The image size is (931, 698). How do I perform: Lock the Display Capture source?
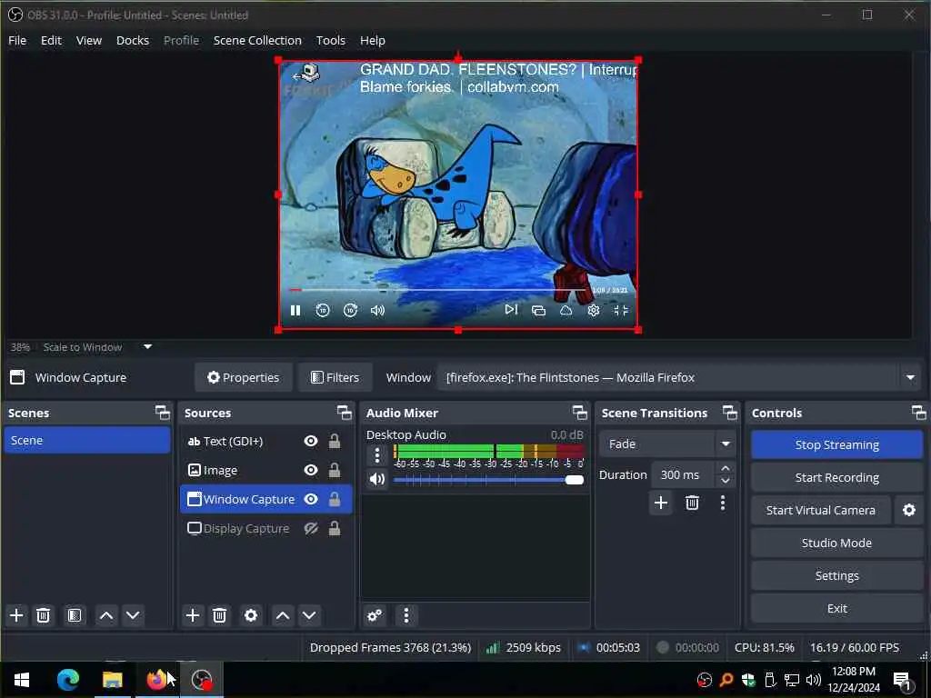[335, 528]
